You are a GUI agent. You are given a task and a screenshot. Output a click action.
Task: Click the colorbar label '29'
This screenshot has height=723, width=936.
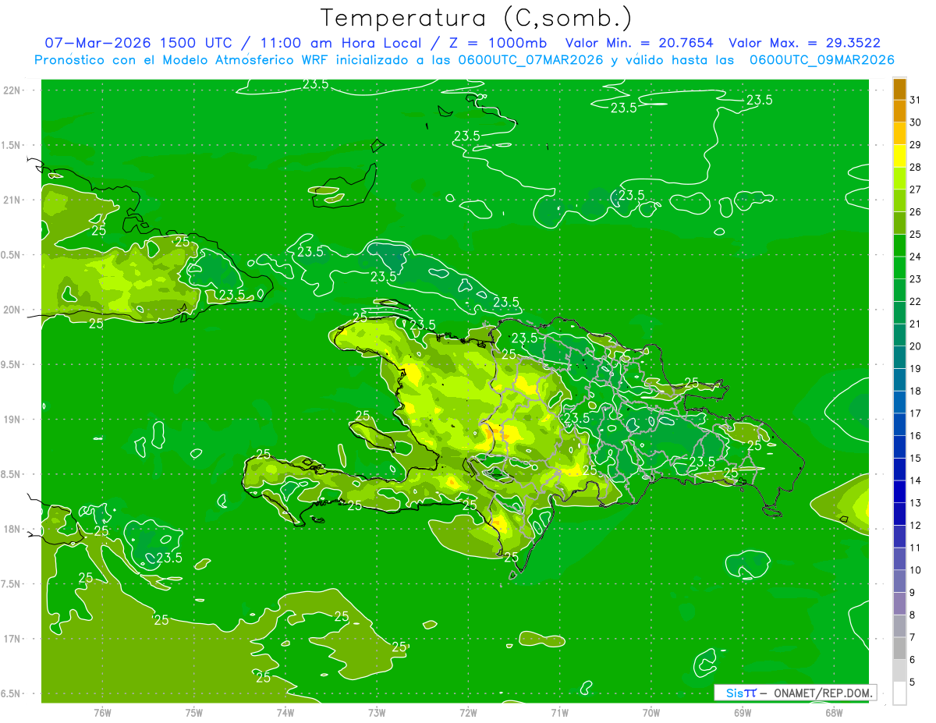coord(915,144)
